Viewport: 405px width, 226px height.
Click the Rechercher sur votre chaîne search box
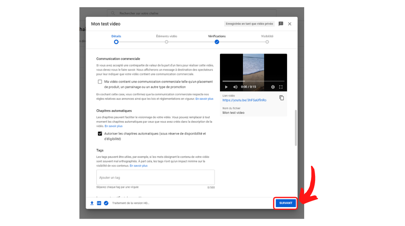tap(192, 13)
